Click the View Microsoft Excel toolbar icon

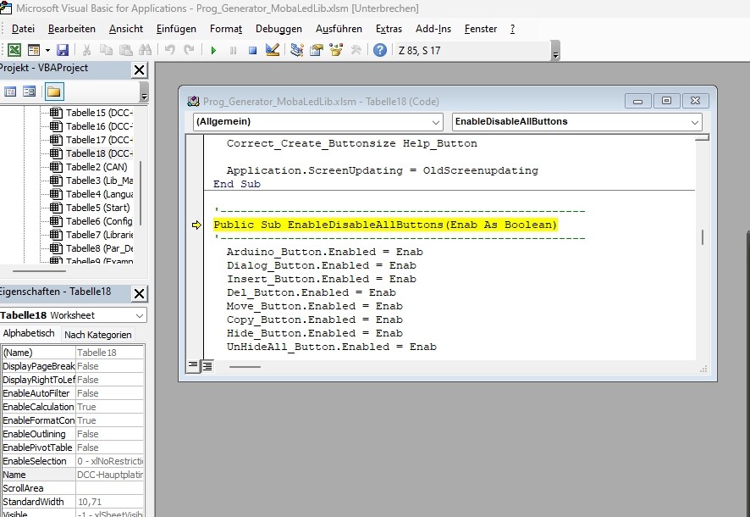click(14, 50)
